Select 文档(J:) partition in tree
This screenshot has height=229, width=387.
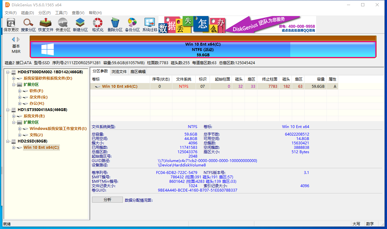coord(36,135)
